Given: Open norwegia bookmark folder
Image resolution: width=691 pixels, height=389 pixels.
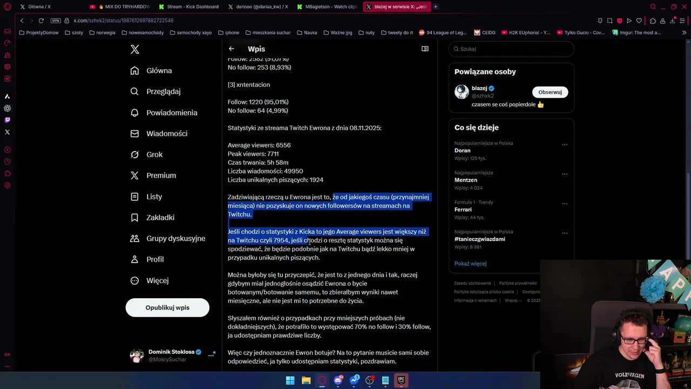Looking at the screenshot, I should 101,32.
